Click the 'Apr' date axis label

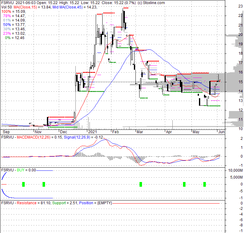coord(169,132)
